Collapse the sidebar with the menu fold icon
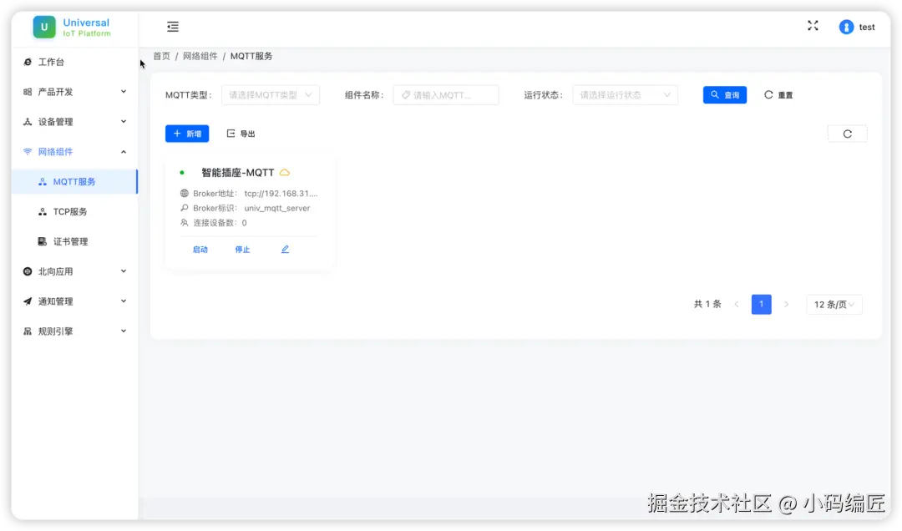 click(173, 27)
